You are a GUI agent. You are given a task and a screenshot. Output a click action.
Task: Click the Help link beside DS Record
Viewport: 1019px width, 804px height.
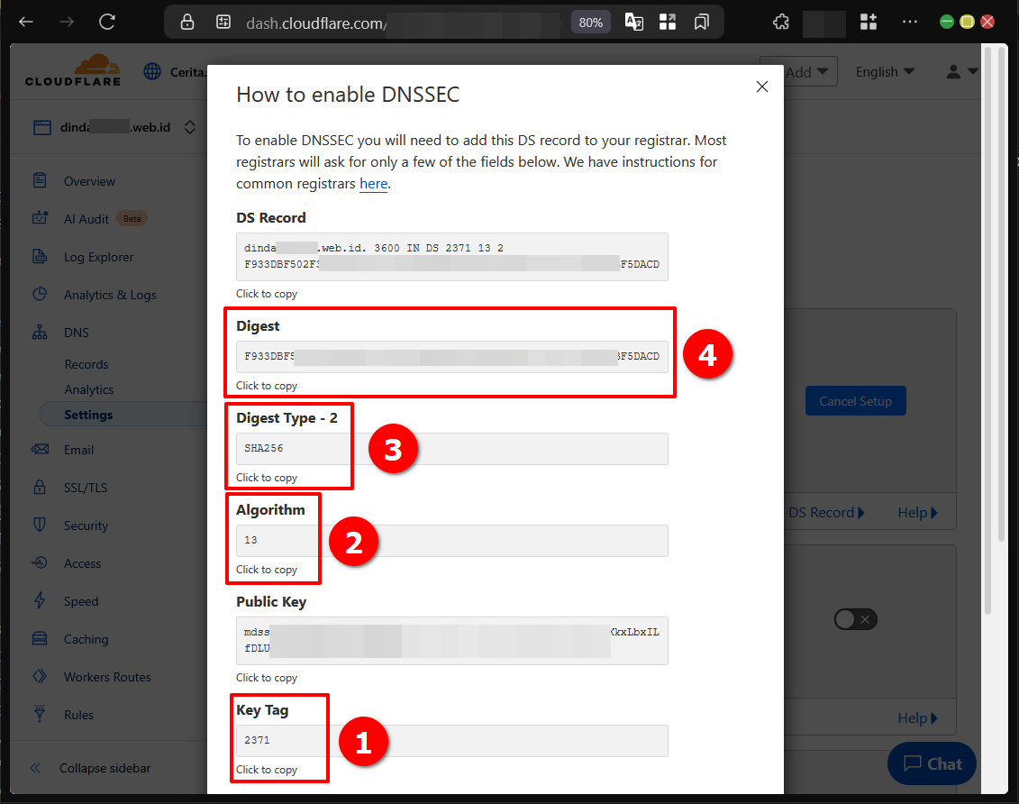(917, 513)
